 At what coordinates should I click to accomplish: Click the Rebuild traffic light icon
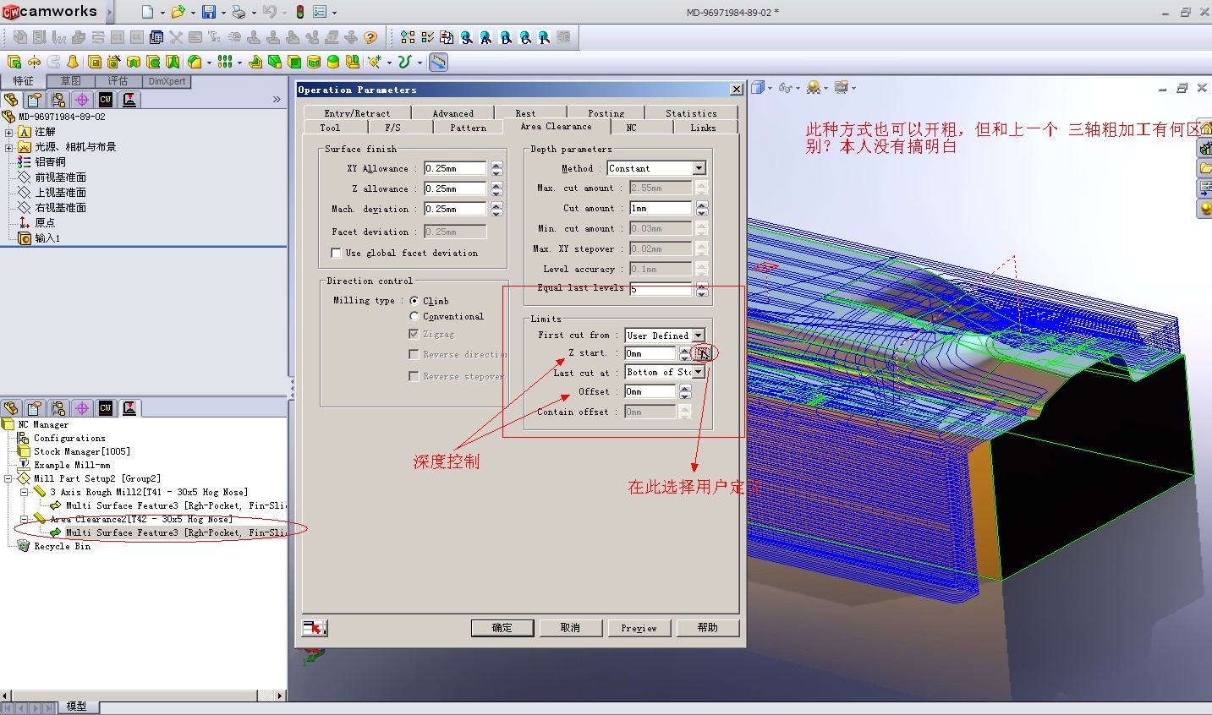pyautogui.click(x=299, y=12)
